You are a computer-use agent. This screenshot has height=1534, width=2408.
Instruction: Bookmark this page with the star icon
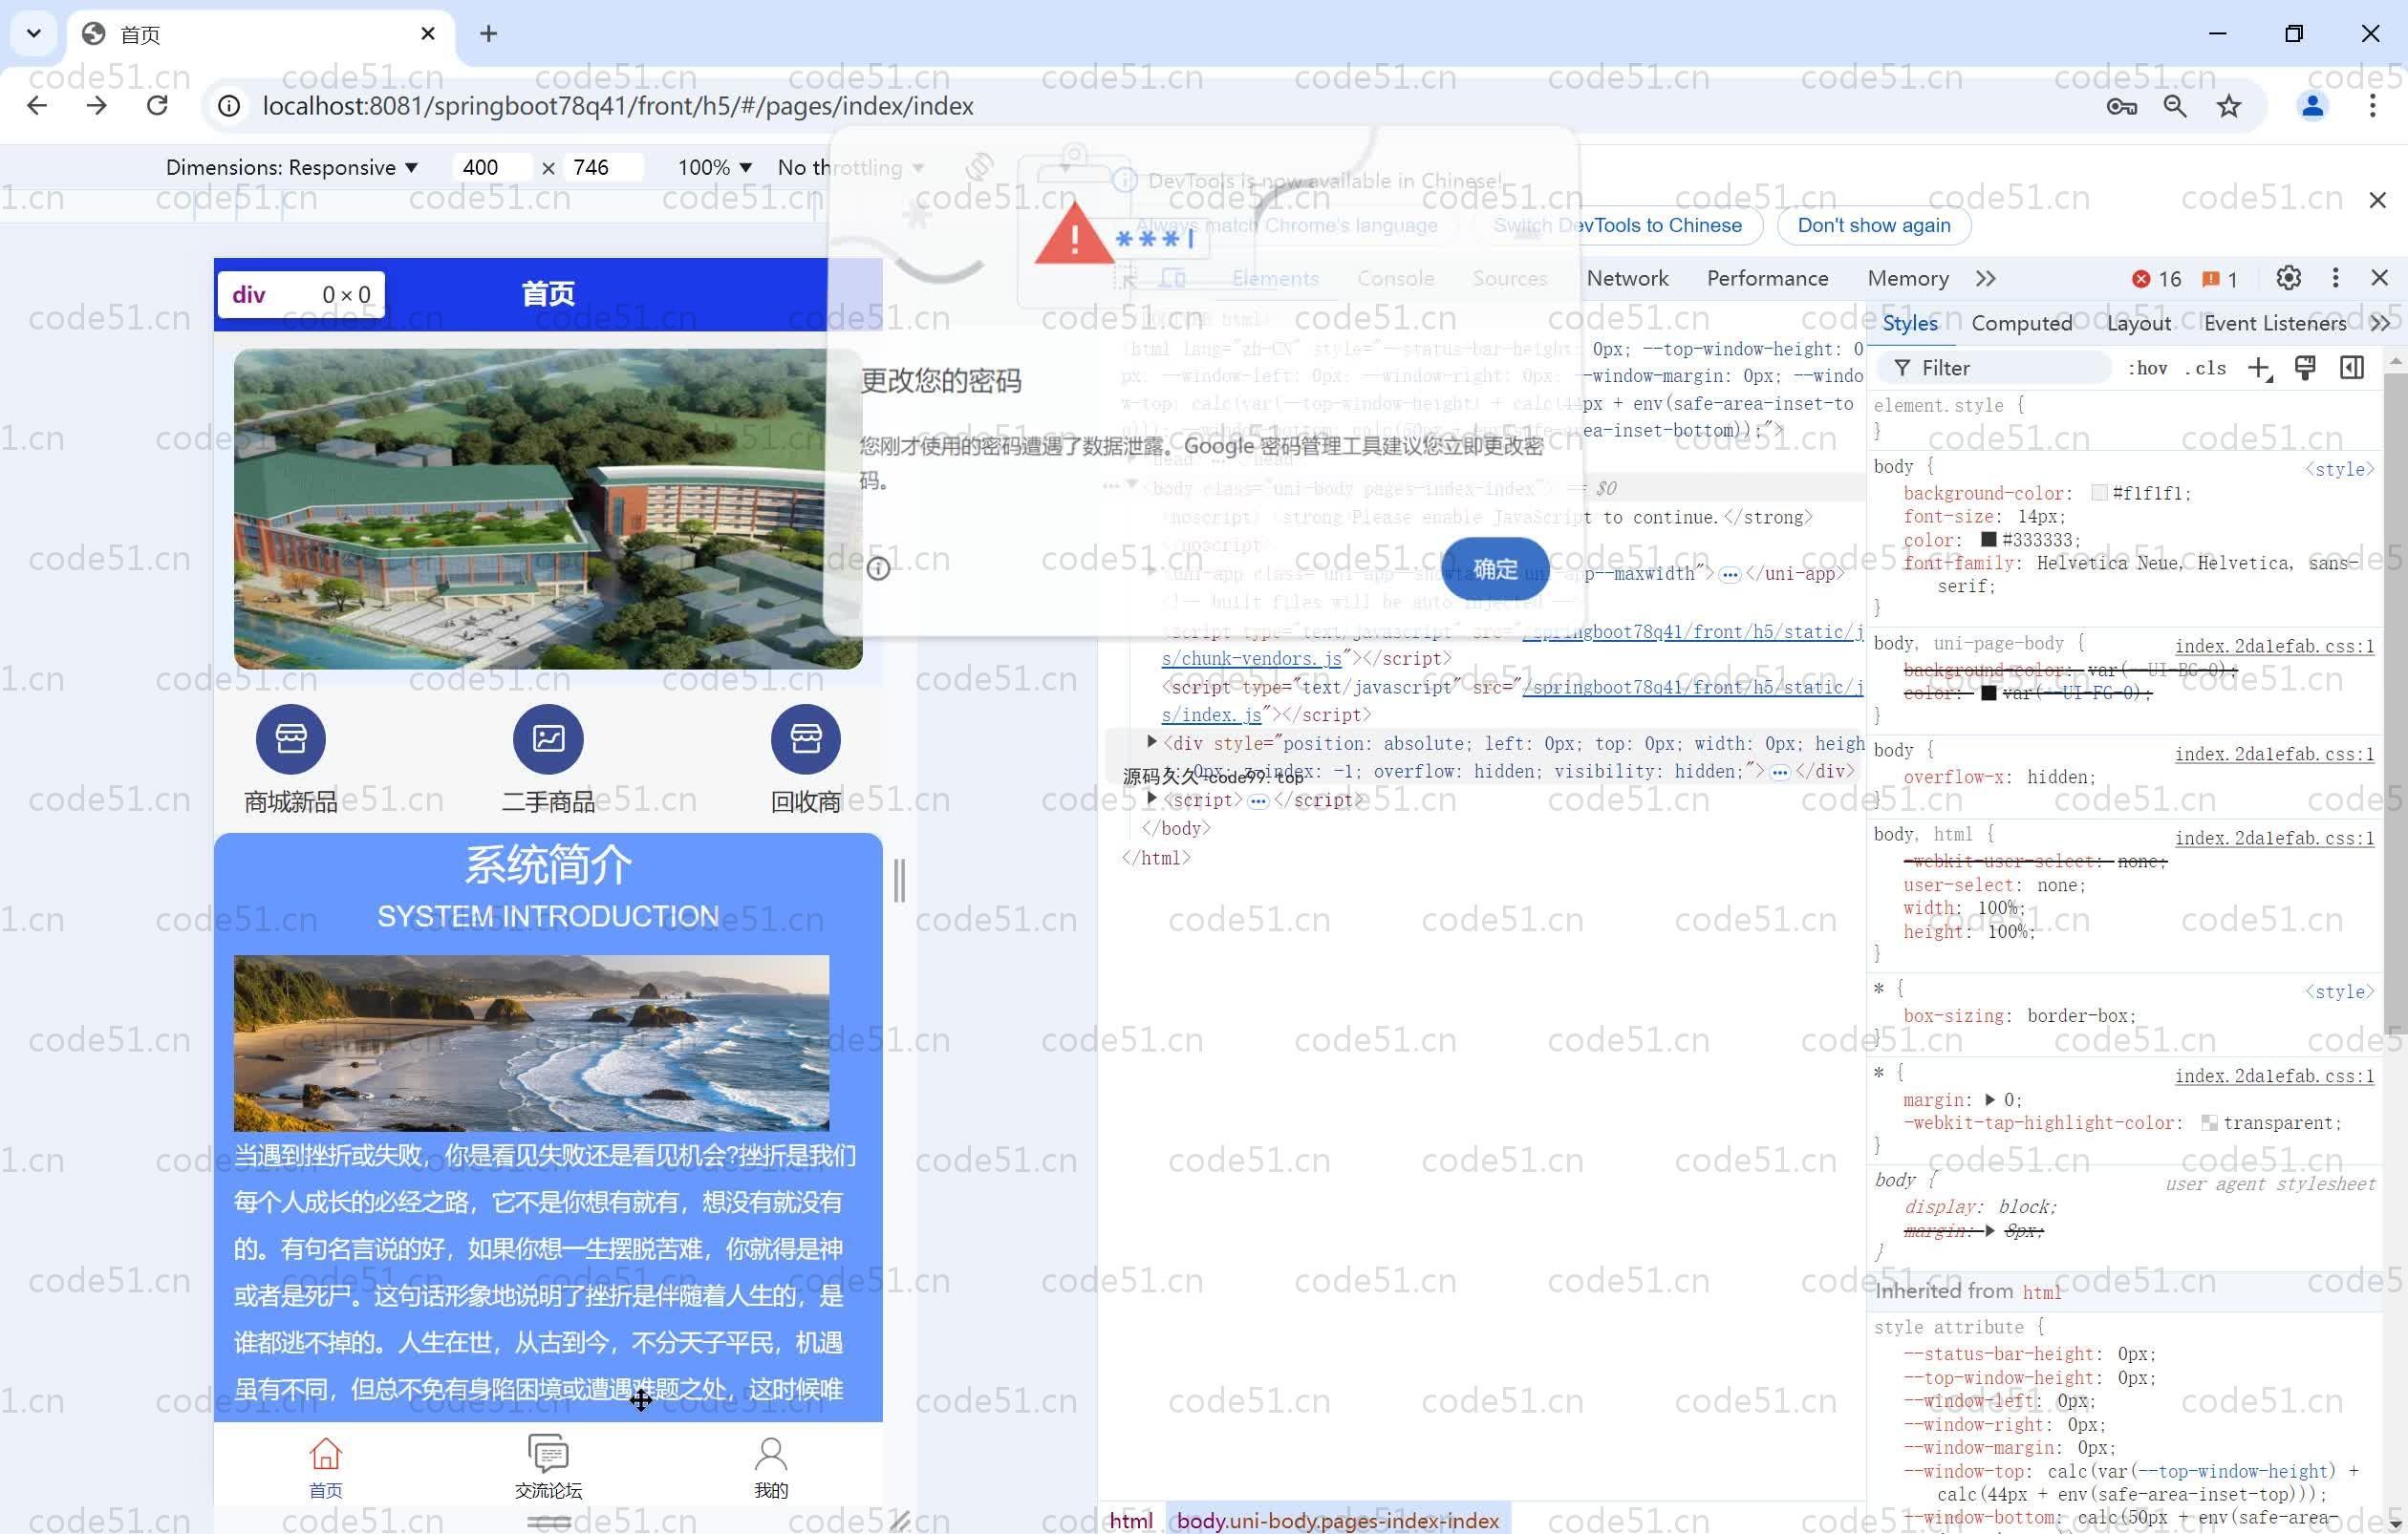click(2229, 106)
